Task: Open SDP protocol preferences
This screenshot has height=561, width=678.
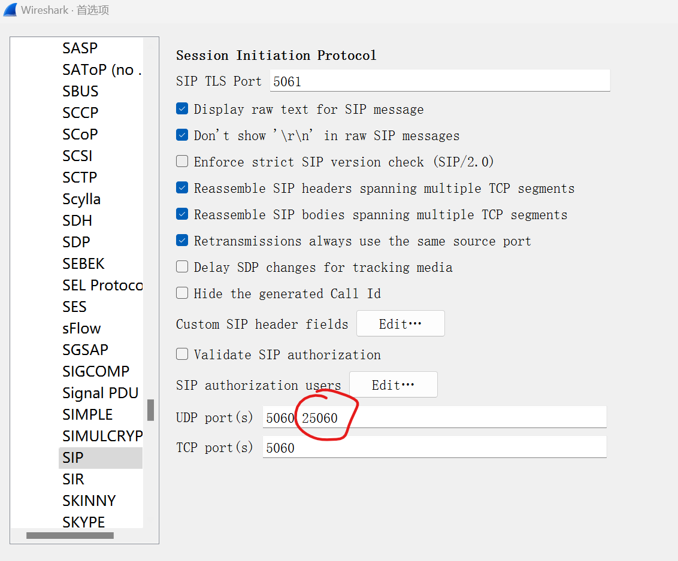Action: coord(76,242)
